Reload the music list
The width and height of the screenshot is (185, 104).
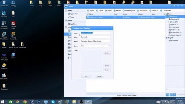click(x=117, y=10)
